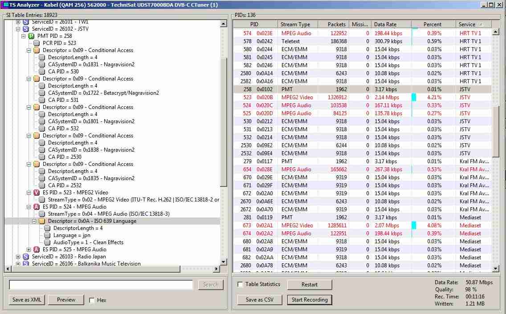Click the search text input field
Screen dimensions: 506x314
(x=101, y=285)
